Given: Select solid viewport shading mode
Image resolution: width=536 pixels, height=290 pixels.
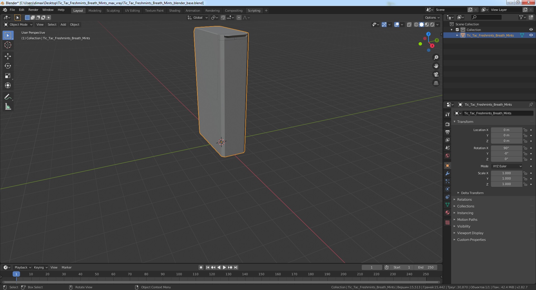Looking at the screenshot, I should click(422, 25).
